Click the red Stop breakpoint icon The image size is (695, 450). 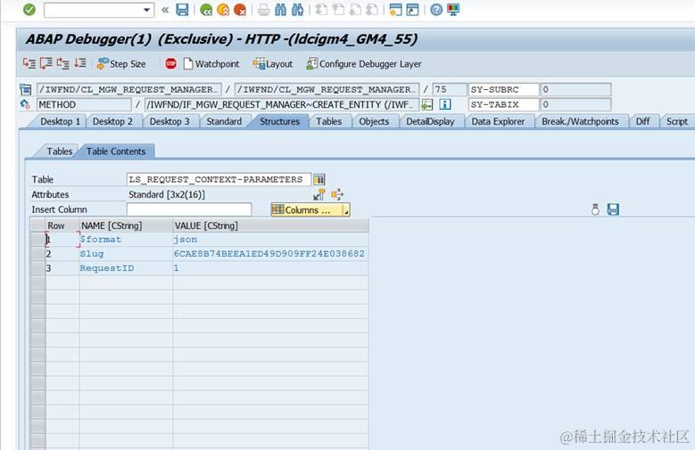coord(170,64)
